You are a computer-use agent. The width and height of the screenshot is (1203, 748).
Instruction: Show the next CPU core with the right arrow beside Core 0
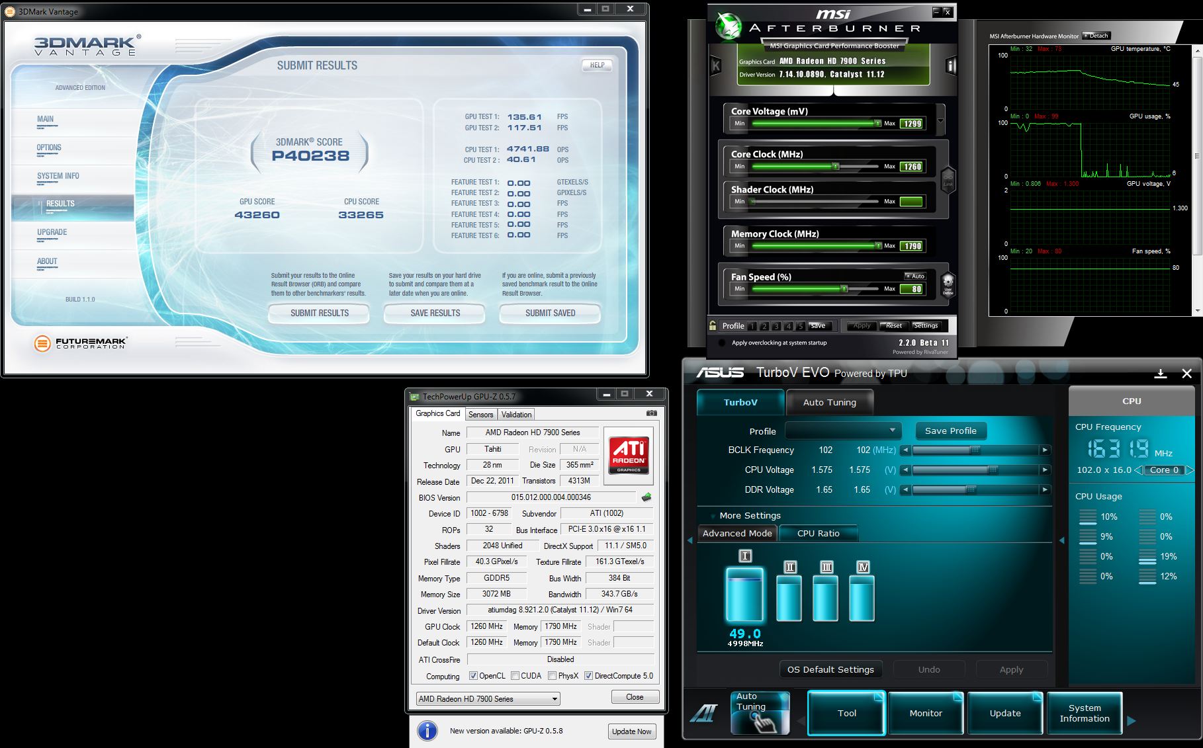(1189, 470)
